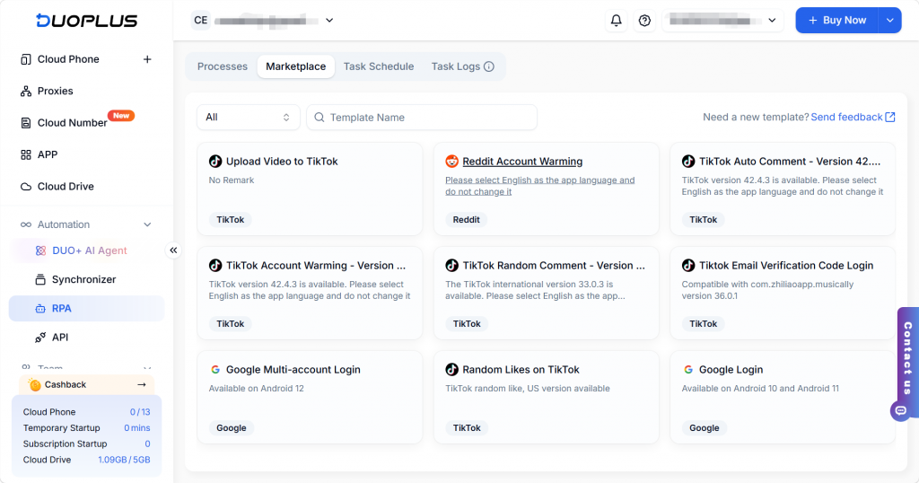Collapse sidebar with double-arrow icon
The height and width of the screenshot is (483, 919).
pos(173,250)
